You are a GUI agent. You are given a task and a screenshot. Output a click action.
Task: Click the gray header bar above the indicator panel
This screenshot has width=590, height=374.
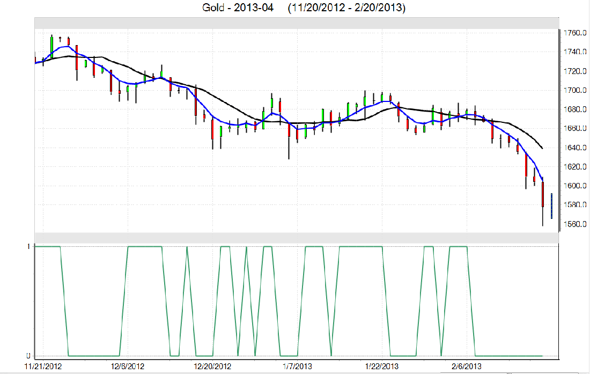point(296,238)
